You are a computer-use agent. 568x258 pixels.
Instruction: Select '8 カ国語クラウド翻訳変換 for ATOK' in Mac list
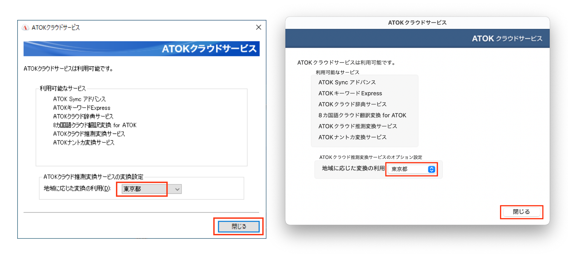pyautogui.click(x=362, y=115)
